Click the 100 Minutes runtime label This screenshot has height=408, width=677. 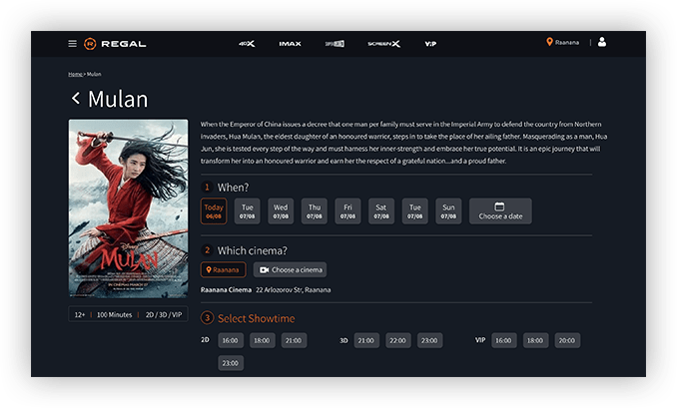click(x=114, y=315)
